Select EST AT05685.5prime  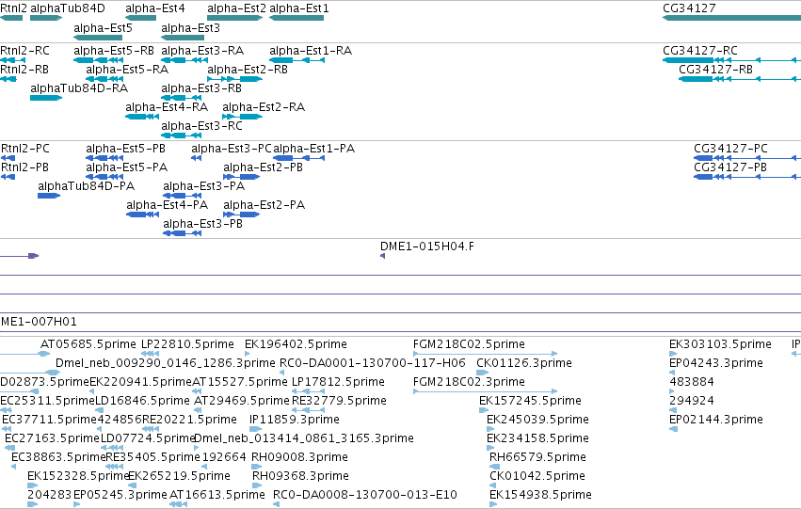click(x=88, y=344)
